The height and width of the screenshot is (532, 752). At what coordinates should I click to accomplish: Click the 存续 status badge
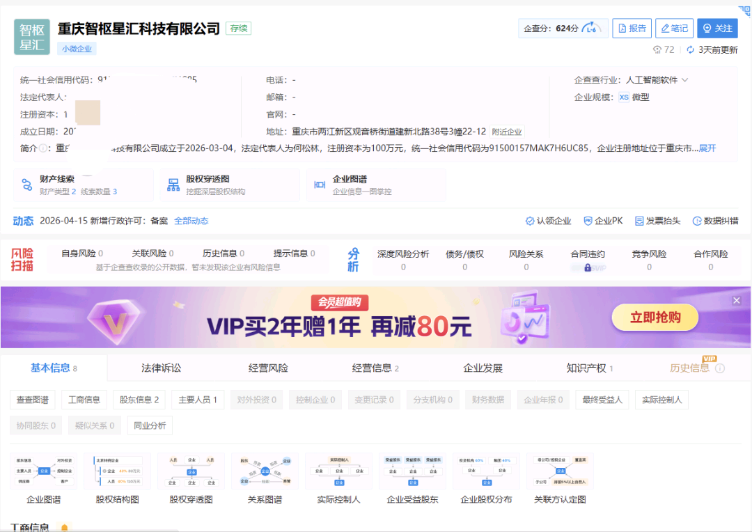tap(238, 29)
